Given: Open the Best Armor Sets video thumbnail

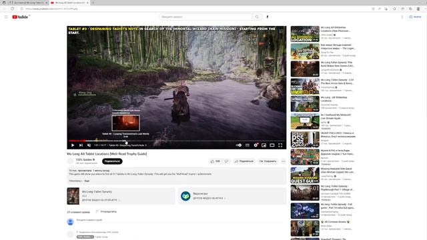Looking at the screenshot, I should [305, 87].
